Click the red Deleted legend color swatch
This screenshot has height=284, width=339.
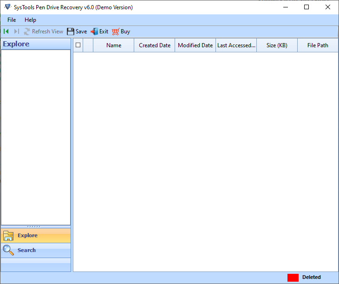293,278
